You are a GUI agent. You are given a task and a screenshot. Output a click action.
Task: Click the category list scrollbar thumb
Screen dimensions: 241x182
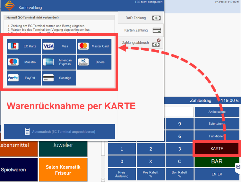(x=103, y=148)
